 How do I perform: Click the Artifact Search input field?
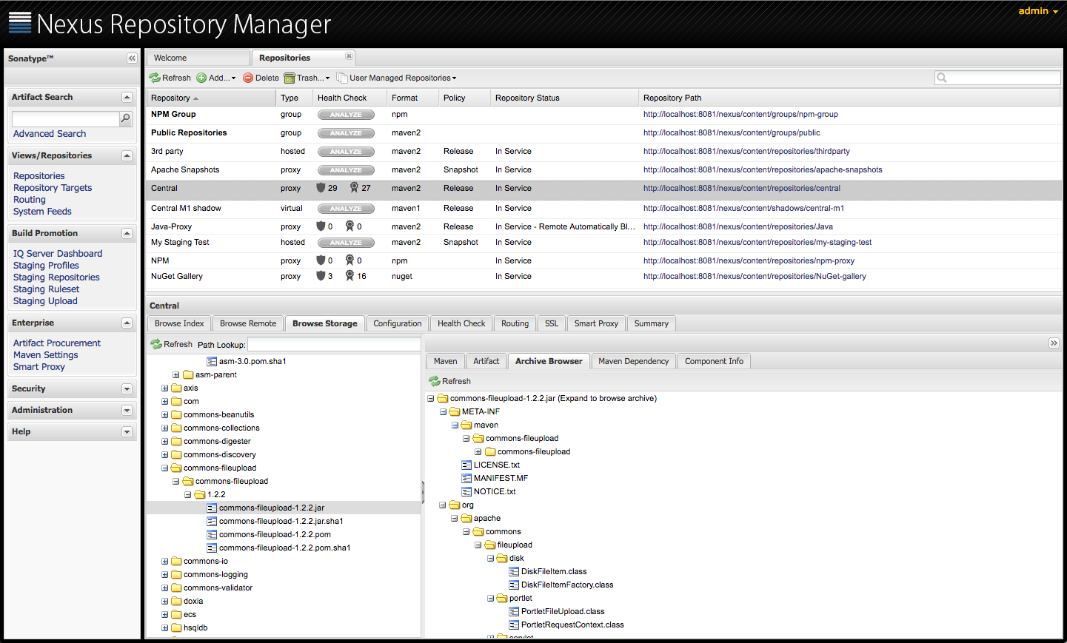point(66,118)
